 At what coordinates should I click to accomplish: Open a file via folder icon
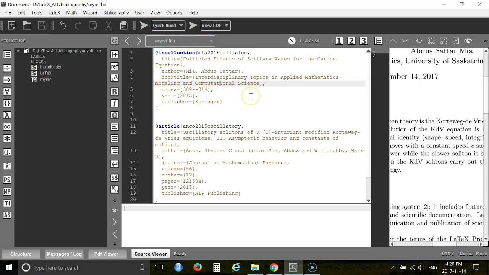pyautogui.click(x=27, y=26)
